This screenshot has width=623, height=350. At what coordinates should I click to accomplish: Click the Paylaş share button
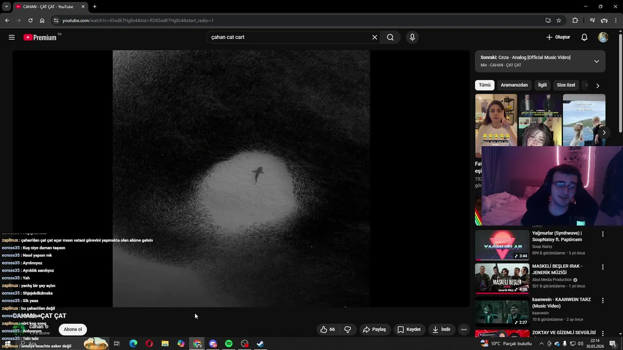tap(374, 330)
